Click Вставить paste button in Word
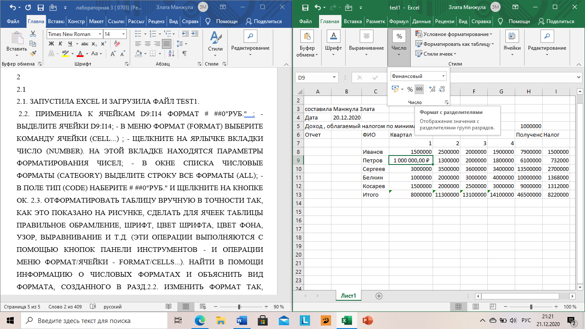Image resolution: width=585 pixels, height=329 pixels. tap(17, 44)
